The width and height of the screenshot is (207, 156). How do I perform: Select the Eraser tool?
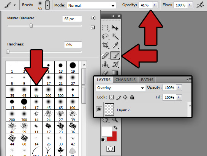pyautogui.click(x=105, y=73)
